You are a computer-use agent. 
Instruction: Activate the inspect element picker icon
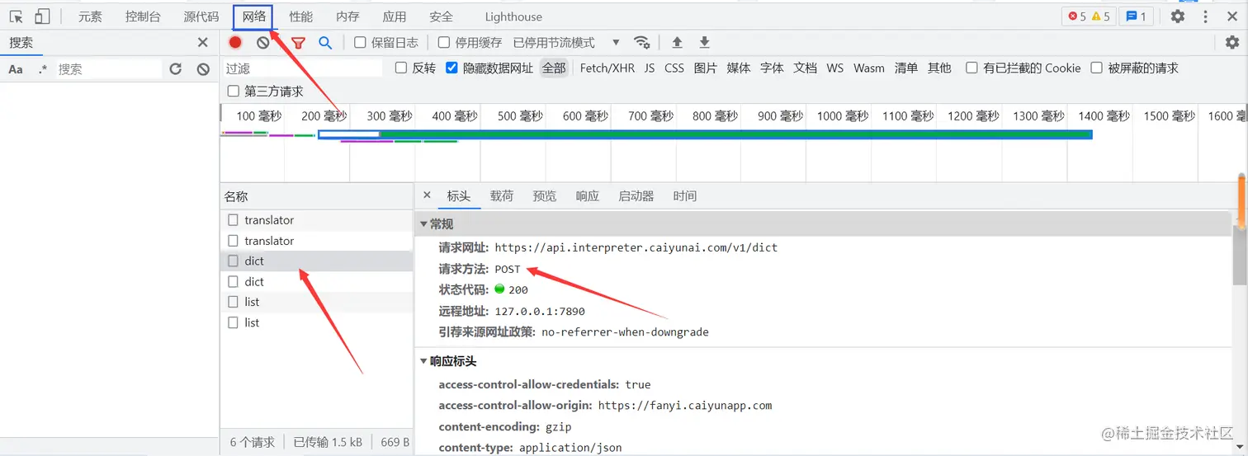coord(16,16)
